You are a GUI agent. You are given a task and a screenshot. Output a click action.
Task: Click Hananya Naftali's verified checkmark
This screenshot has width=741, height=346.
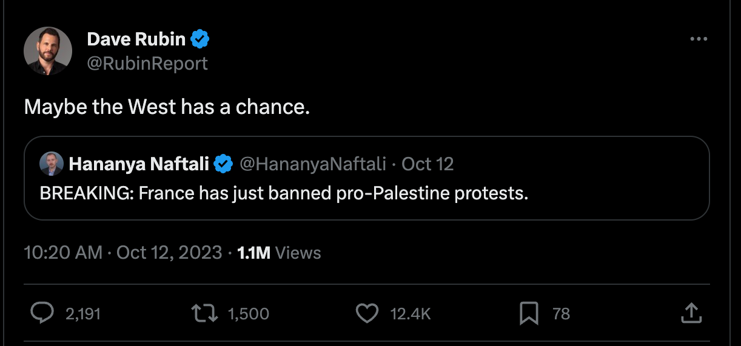tap(224, 164)
